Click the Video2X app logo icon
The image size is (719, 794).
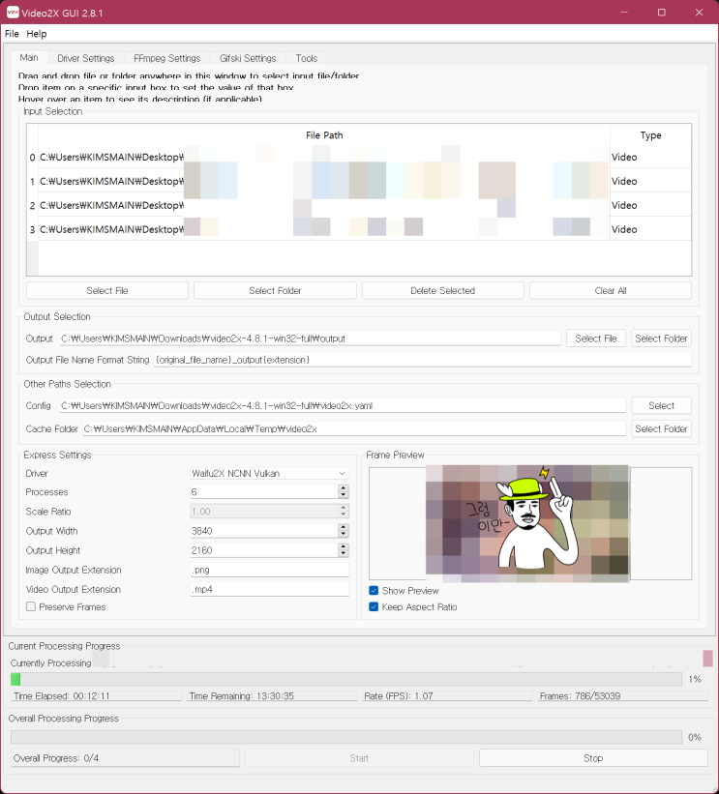coord(13,13)
